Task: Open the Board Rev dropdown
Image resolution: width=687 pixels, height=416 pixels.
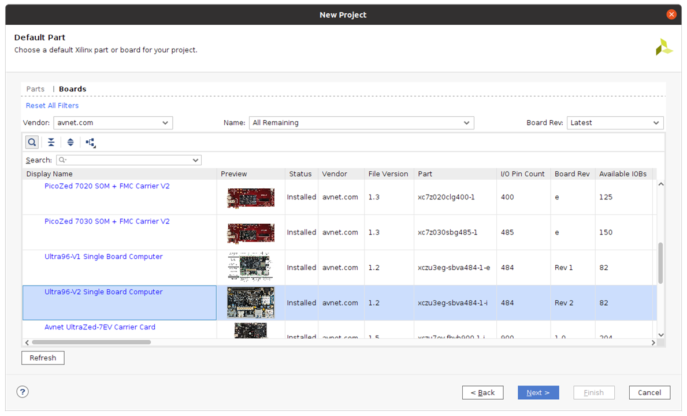Action: tap(615, 122)
